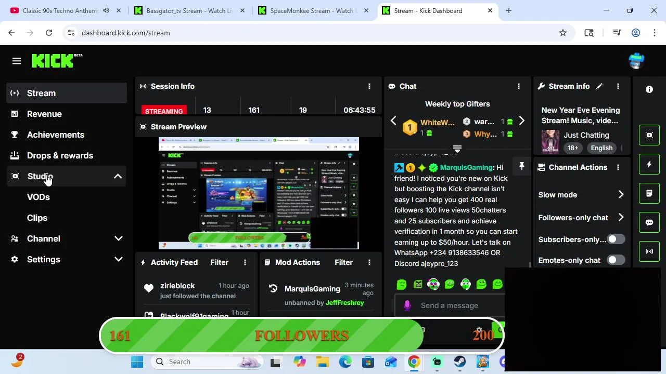Image resolution: width=666 pixels, height=374 pixels.
Task: Undo MarquisGaming unban mod action
Action: click(x=273, y=289)
